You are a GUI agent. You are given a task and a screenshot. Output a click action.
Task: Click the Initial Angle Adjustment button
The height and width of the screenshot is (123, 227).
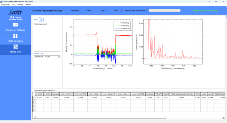(x=136, y=11)
